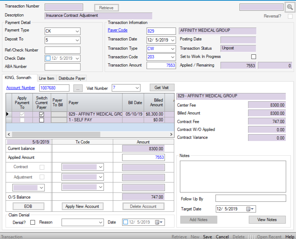Expand the Payment Type dropdown
This screenshot has height=239, width=296.
tap(77, 31)
